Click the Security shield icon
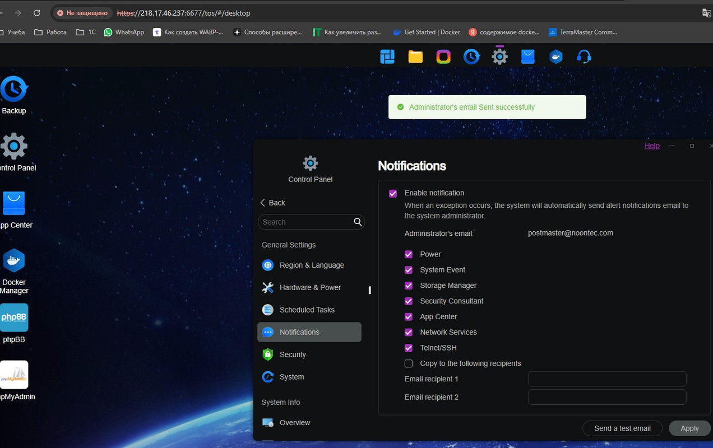The image size is (713, 448). pos(268,354)
